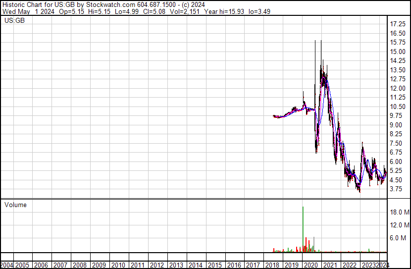
Task: Click the 2017 year label on time axis
Action: (253, 265)
